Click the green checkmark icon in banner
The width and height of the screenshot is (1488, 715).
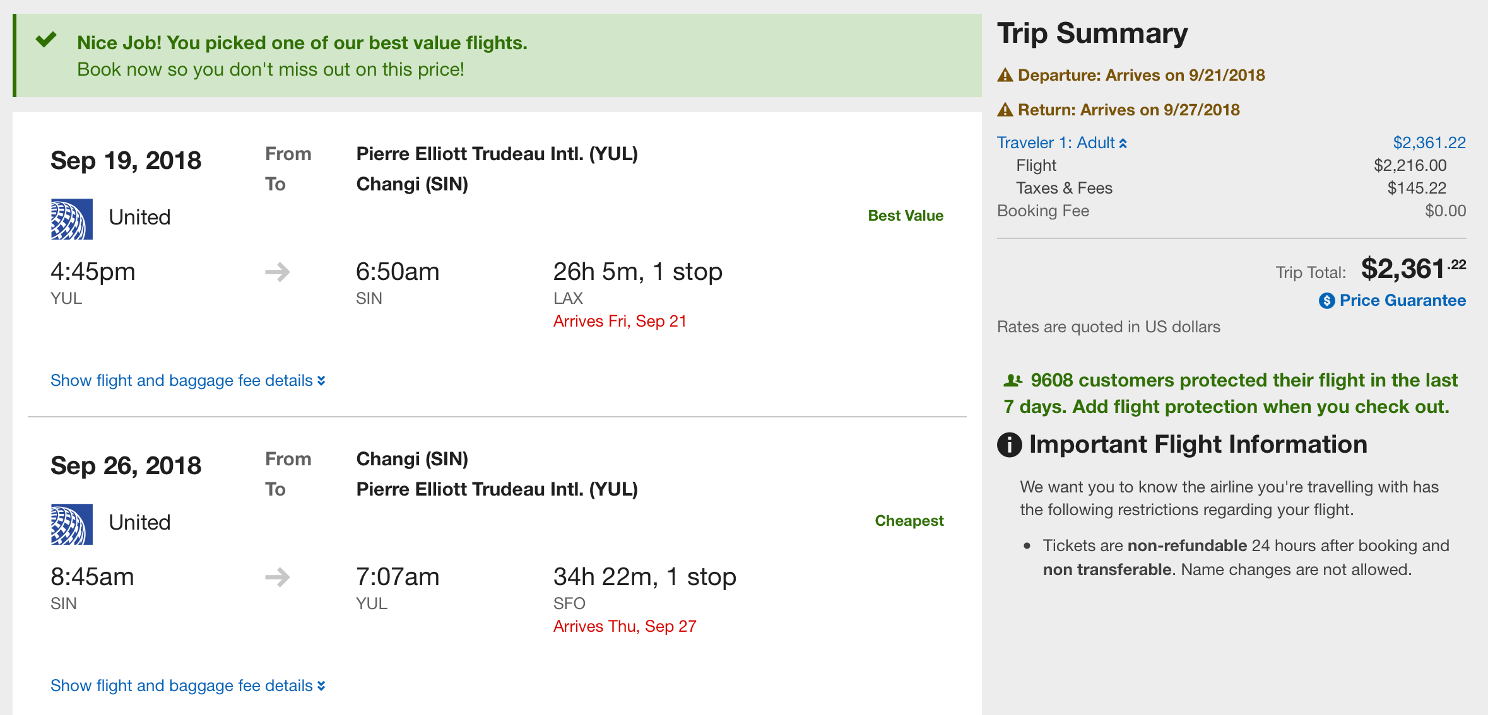pyautogui.click(x=46, y=40)
